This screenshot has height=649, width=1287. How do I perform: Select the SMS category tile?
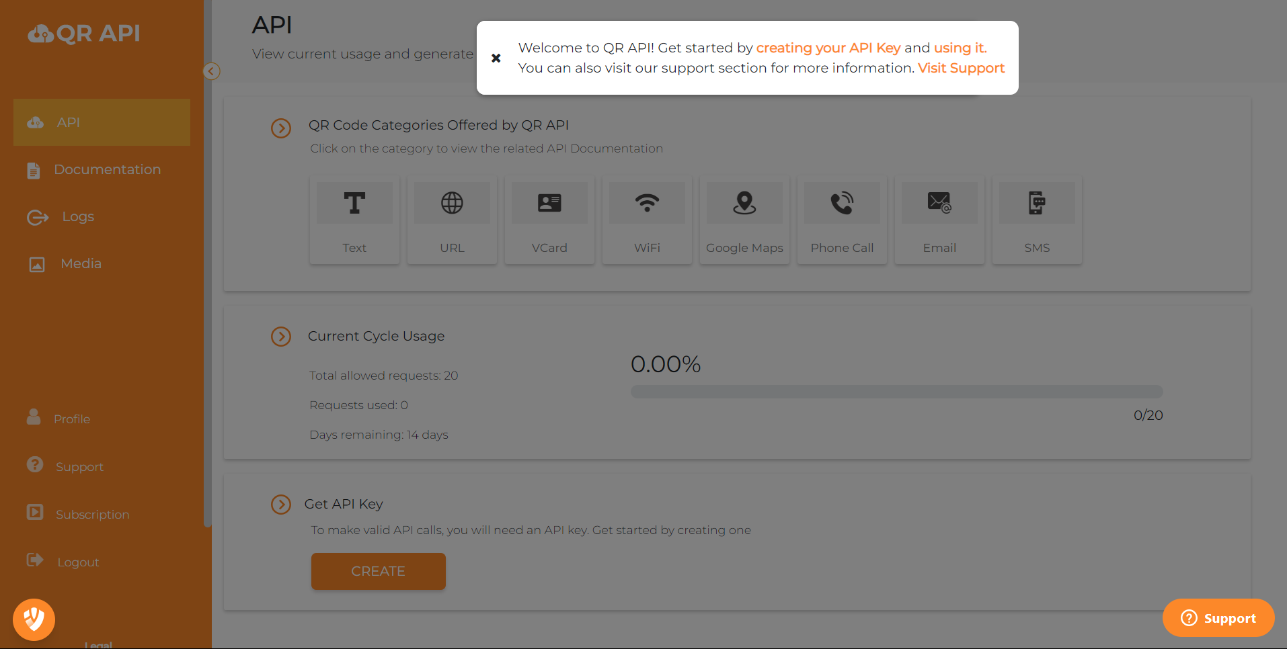(1037, 220)
